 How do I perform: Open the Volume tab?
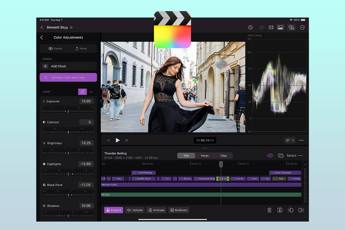point(135,210)
